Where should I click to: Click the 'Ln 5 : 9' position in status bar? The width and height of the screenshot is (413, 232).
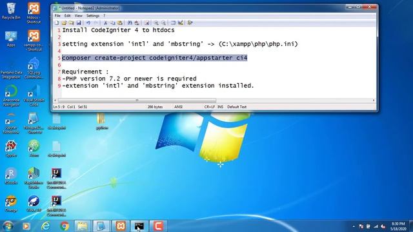59,107
